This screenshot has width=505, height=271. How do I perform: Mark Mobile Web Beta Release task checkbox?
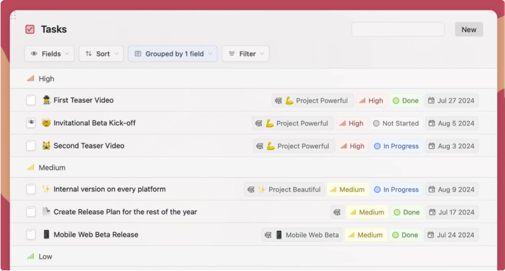tap(31, 235)
